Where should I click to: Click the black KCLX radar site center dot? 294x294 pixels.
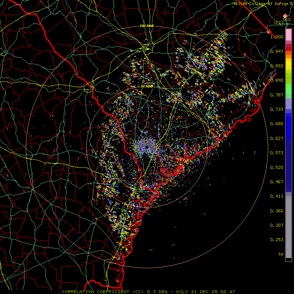click(x=147, y=147)
